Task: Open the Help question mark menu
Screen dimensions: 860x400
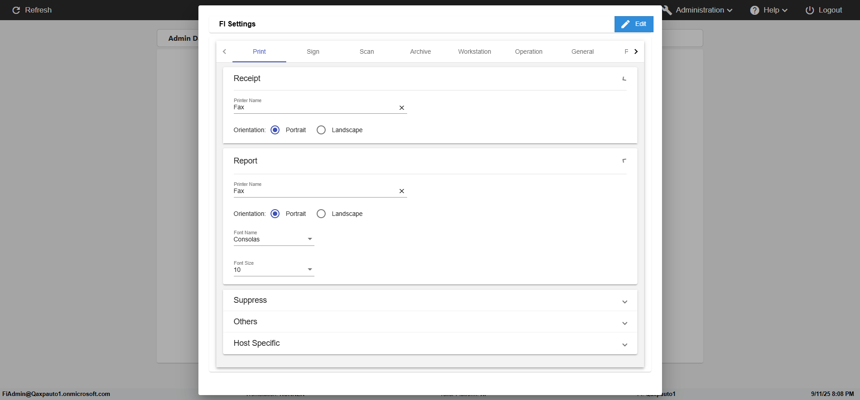Action: tap(755, 10)
